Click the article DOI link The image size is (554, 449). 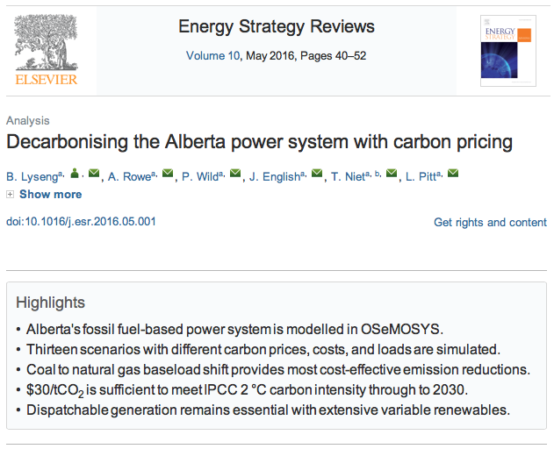[81, 221]
